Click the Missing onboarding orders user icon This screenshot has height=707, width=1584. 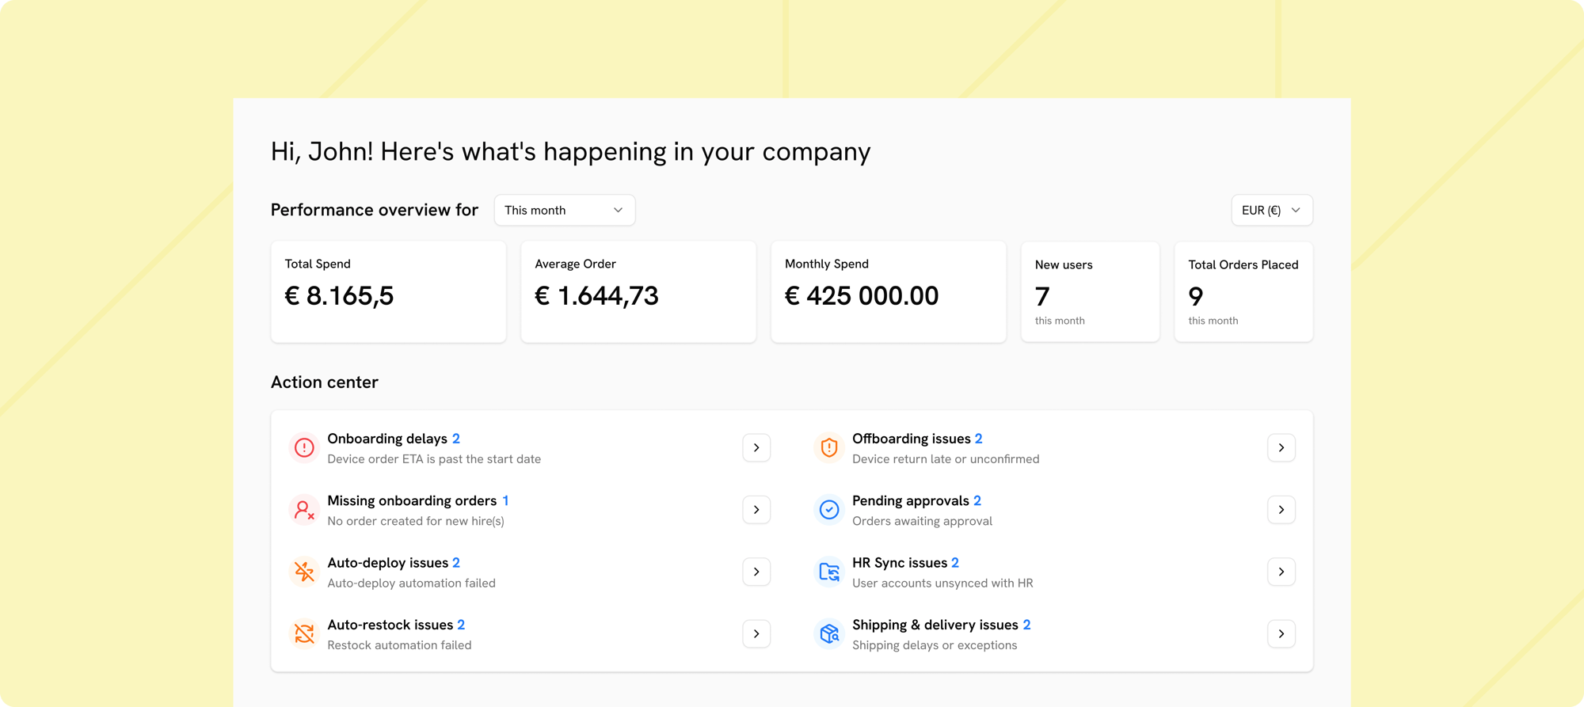(x=304, y=510)
